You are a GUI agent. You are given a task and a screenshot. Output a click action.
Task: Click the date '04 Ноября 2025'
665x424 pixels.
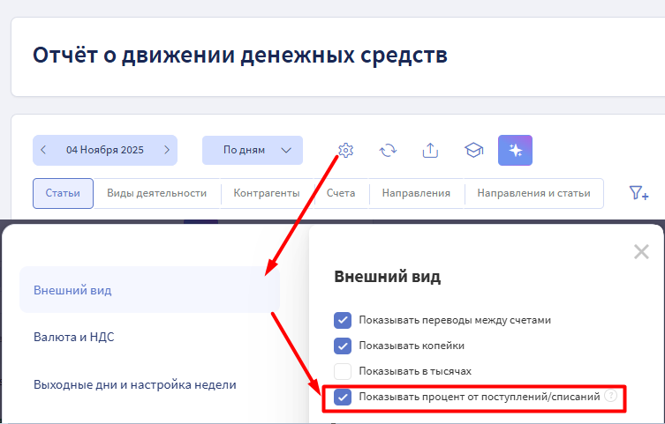[105, 150]
